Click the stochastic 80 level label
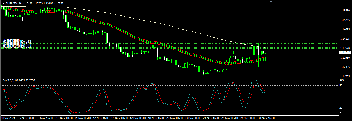The height and width of the screenshot is (121, 352). pyautogui.click(x=342, y=85)
